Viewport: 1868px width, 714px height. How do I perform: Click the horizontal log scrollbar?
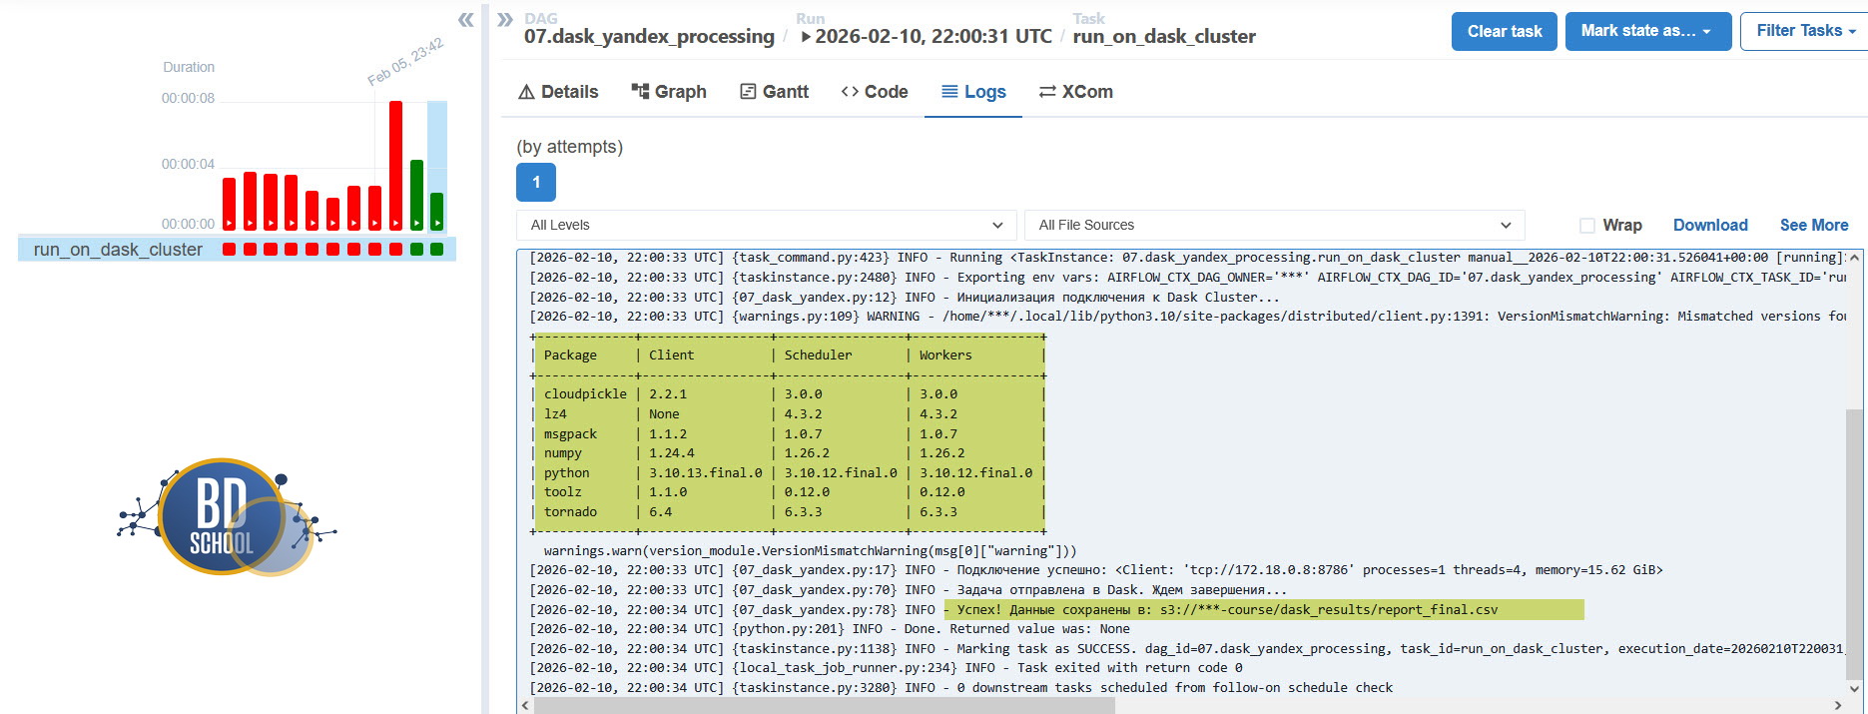click(x=824, y=706)
